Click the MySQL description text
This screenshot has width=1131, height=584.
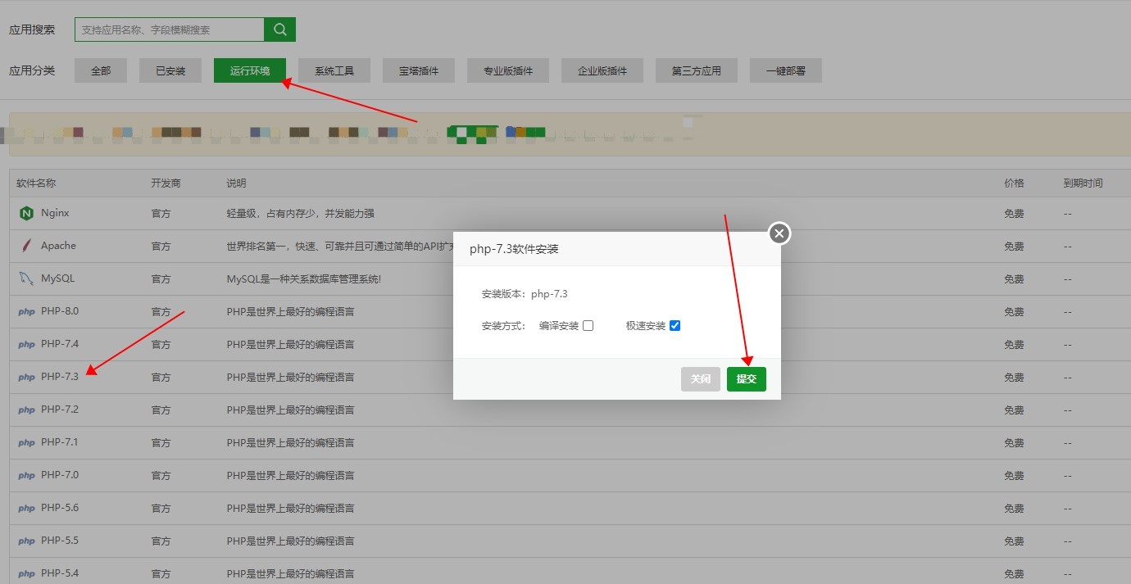pyautogui.click(x=304, y=279)
